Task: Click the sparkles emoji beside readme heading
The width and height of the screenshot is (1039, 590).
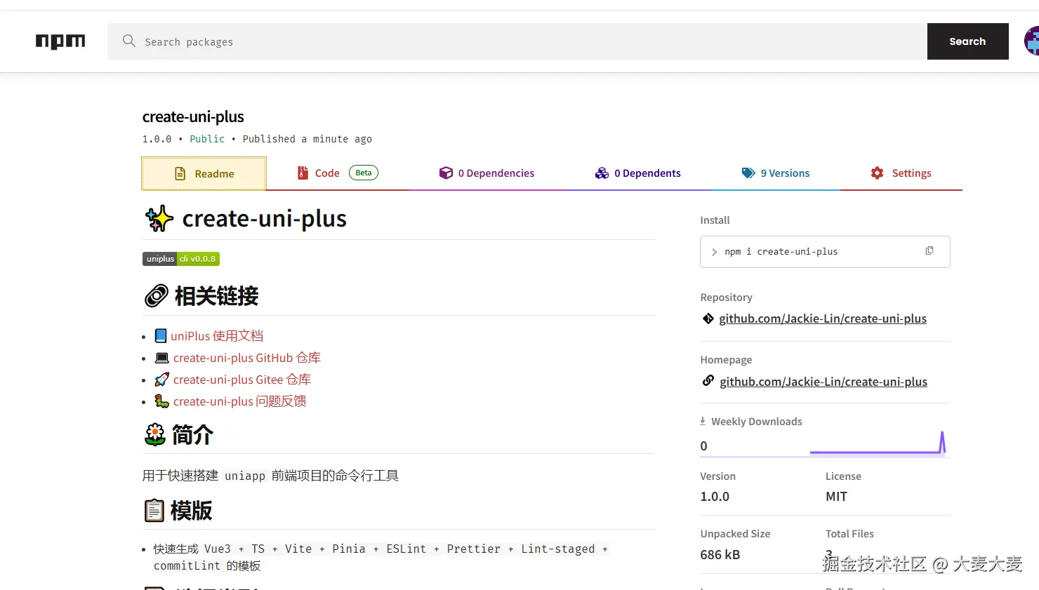Action: point(159,219)
